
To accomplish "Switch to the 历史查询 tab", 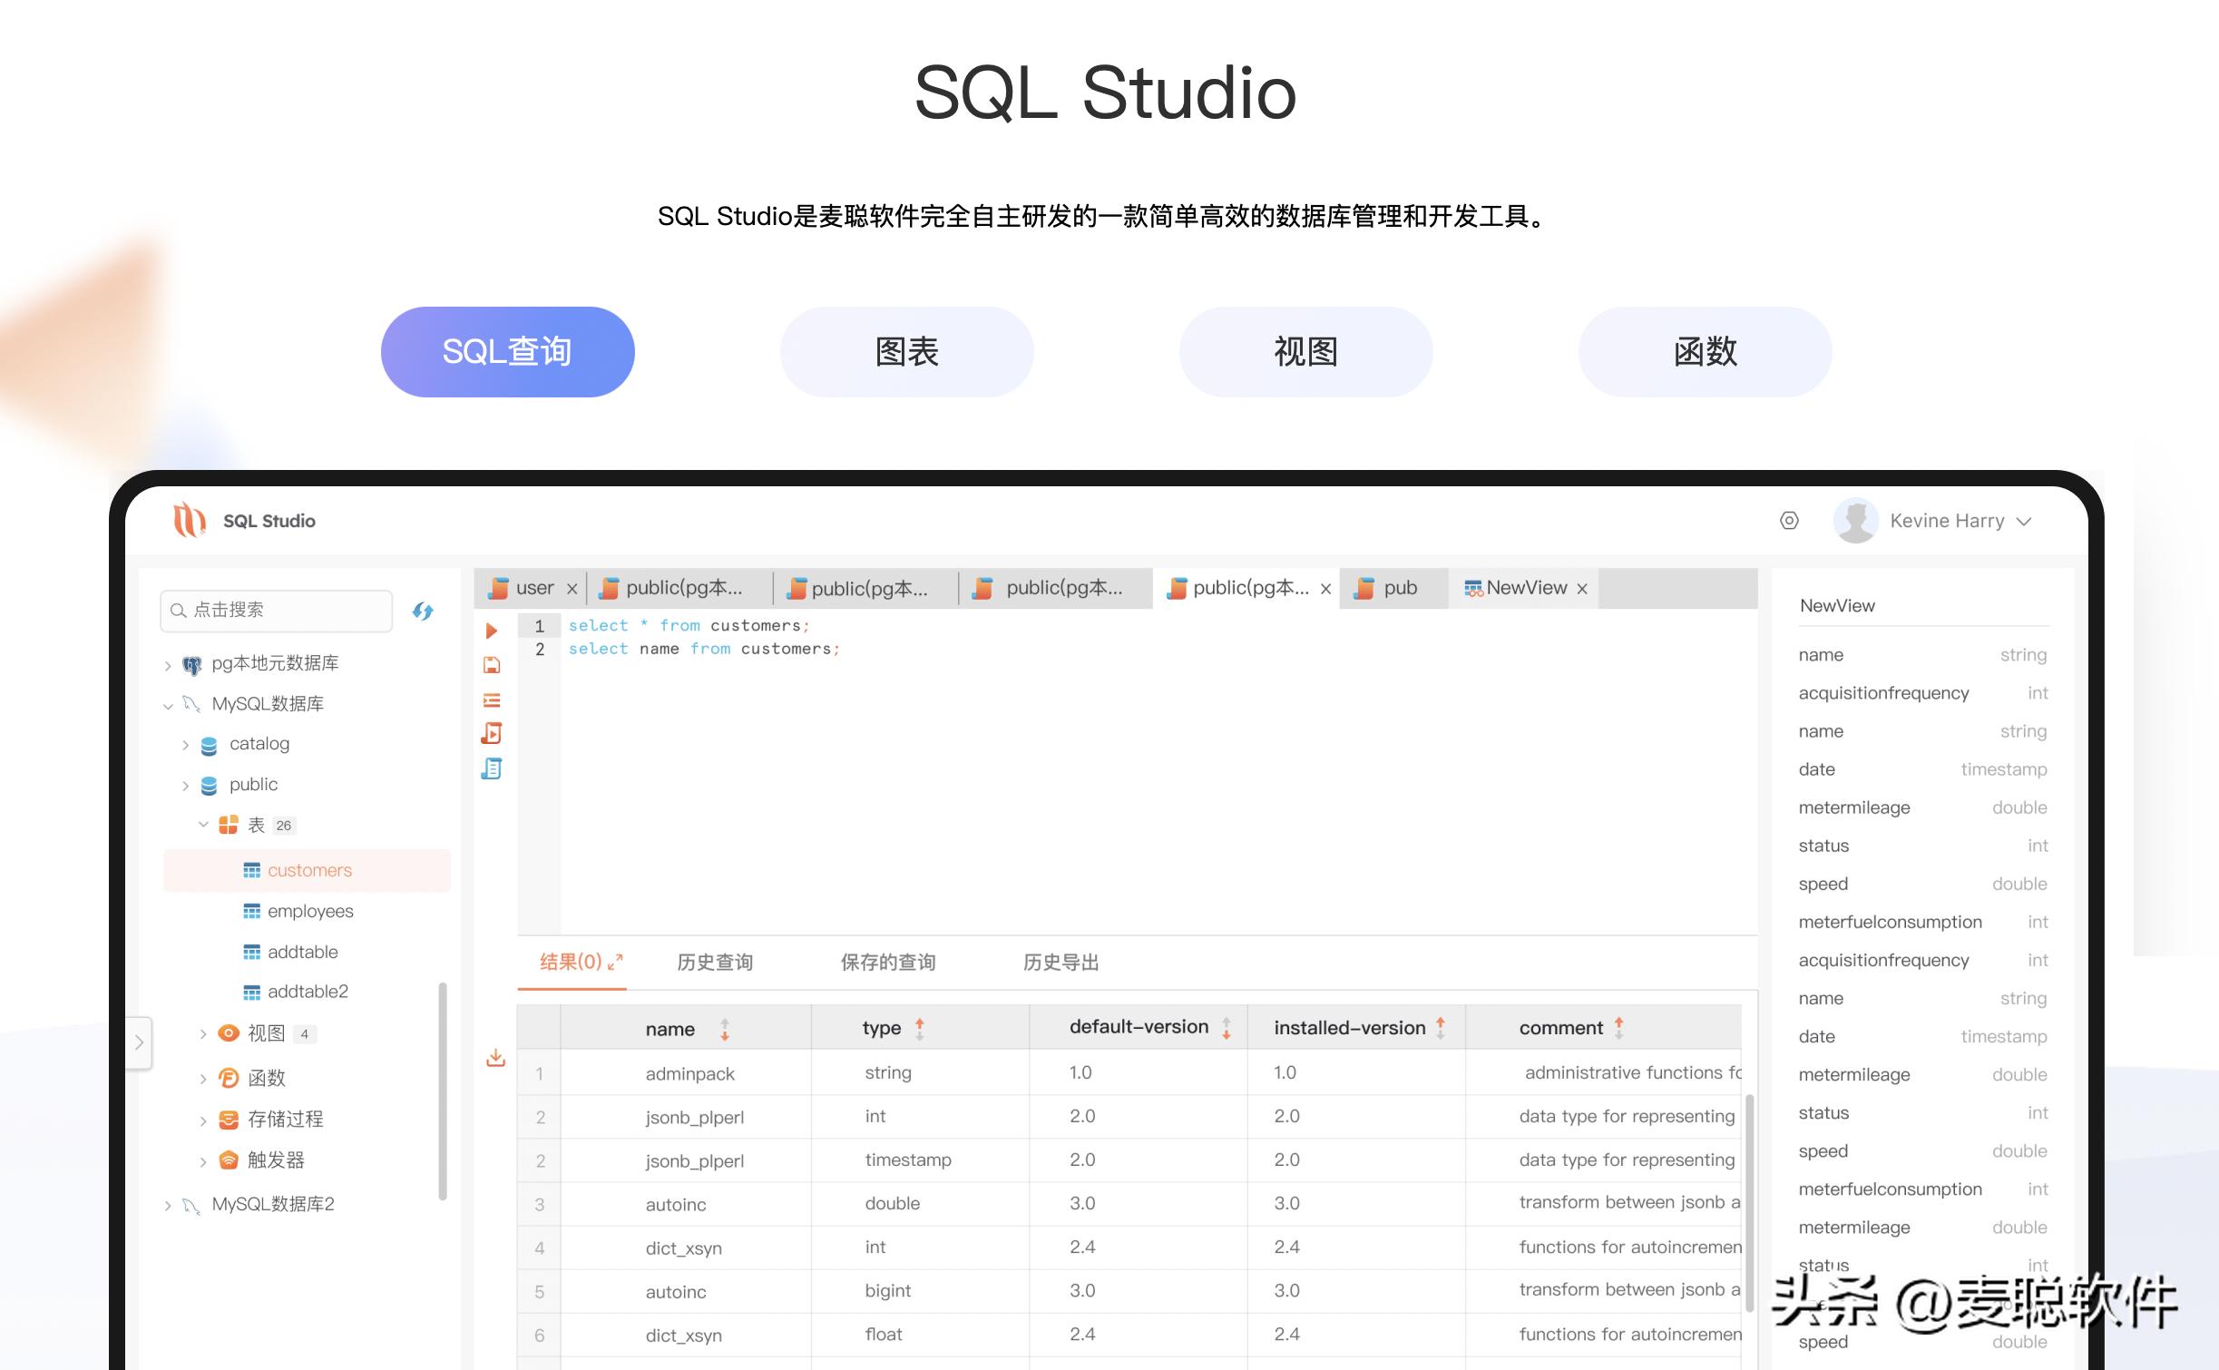I will (714, 962).
